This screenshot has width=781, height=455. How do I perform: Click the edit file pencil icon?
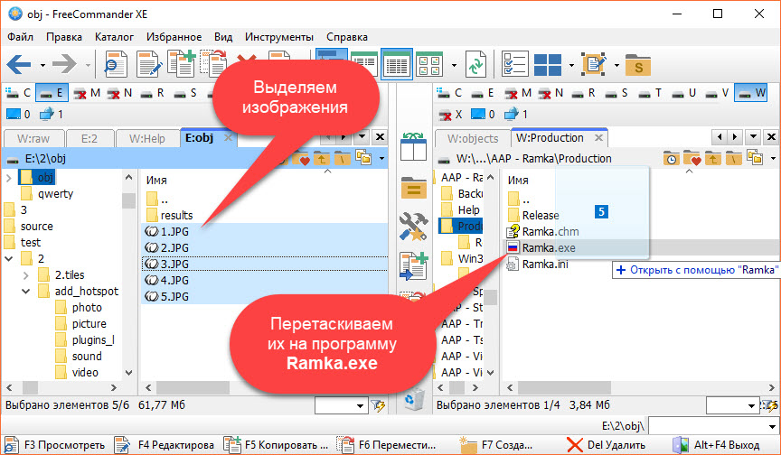coord(149,64)
